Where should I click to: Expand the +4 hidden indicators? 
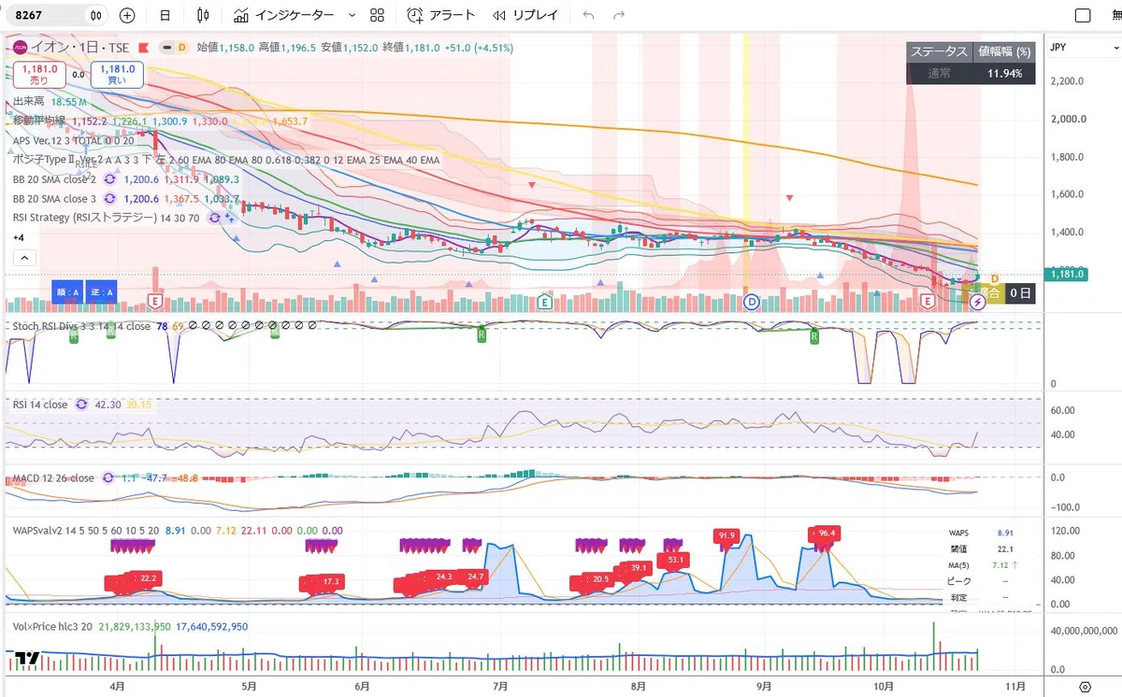point(19,237)
